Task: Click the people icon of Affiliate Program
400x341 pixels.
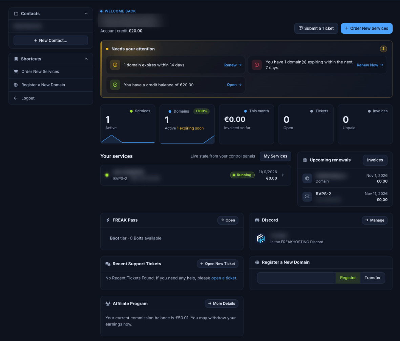Action: pyautogui.click(x=108, y=303)
